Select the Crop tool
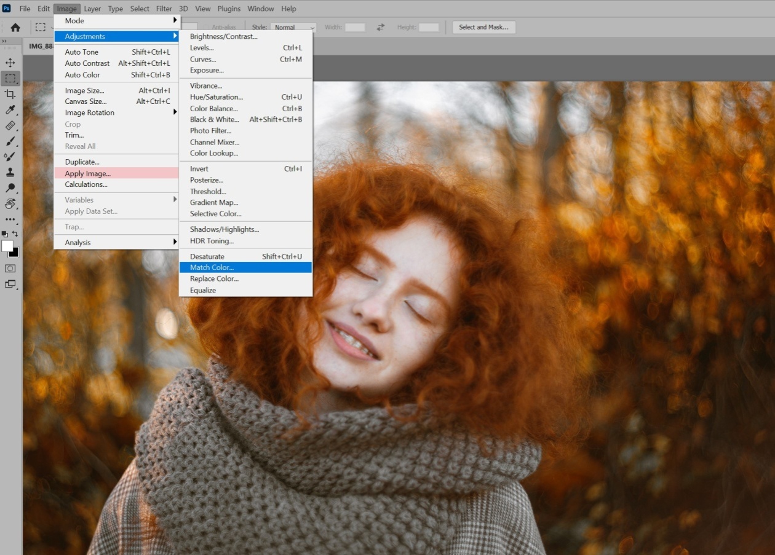 coord(10,94)
